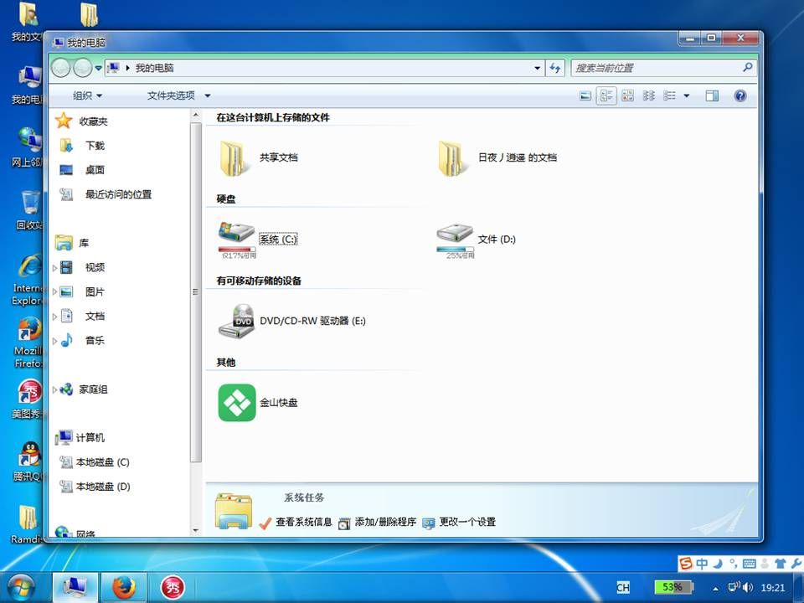This screenshot has height=603, width=804.
Task: Select the DVD/CD-RW 驱动器 (E:) drive
Action: pyautogui.click(x=291, y=321)
